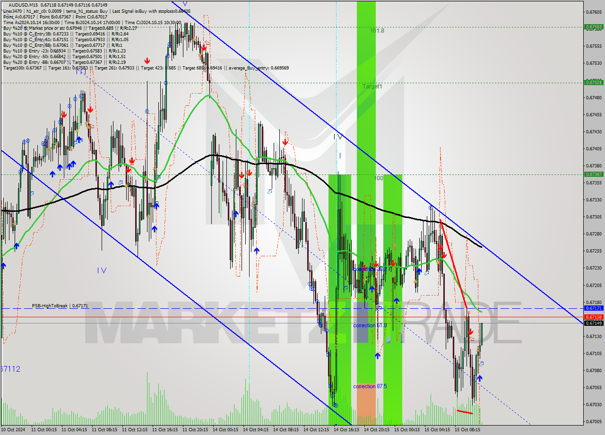The width and height of the screenshot is (605, 435).
Task: Select the '14 Oct 16:15' time label
Action: (x=346, y=430)
